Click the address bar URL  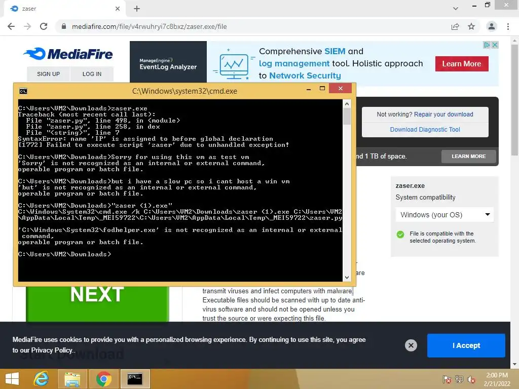tap(150, 26)
